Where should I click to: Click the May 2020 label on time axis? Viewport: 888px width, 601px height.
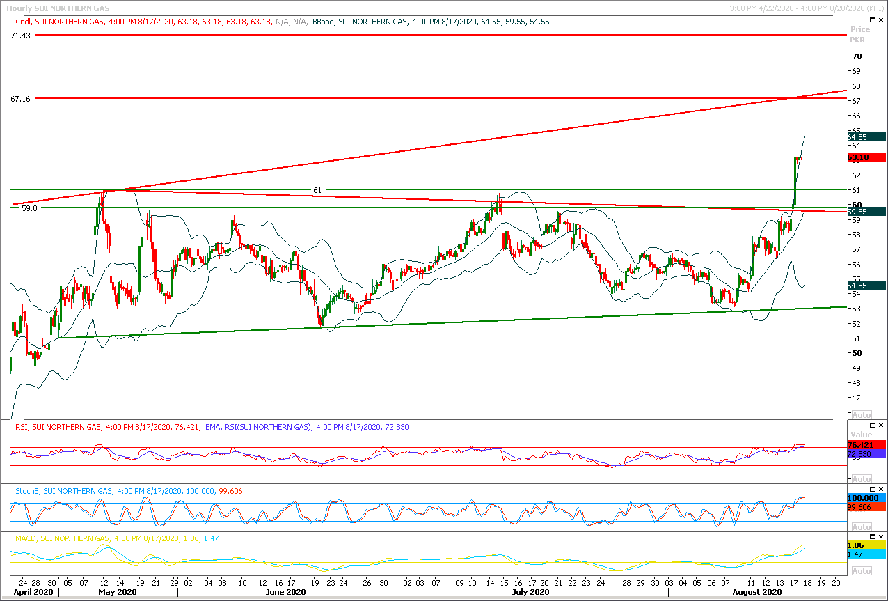(x=117, y=592)
